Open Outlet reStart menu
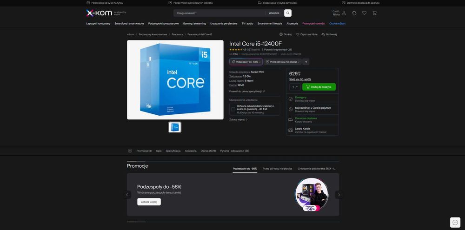Viewport: 465px width, 230px height. pyautogui.click(x=337, y=23)
